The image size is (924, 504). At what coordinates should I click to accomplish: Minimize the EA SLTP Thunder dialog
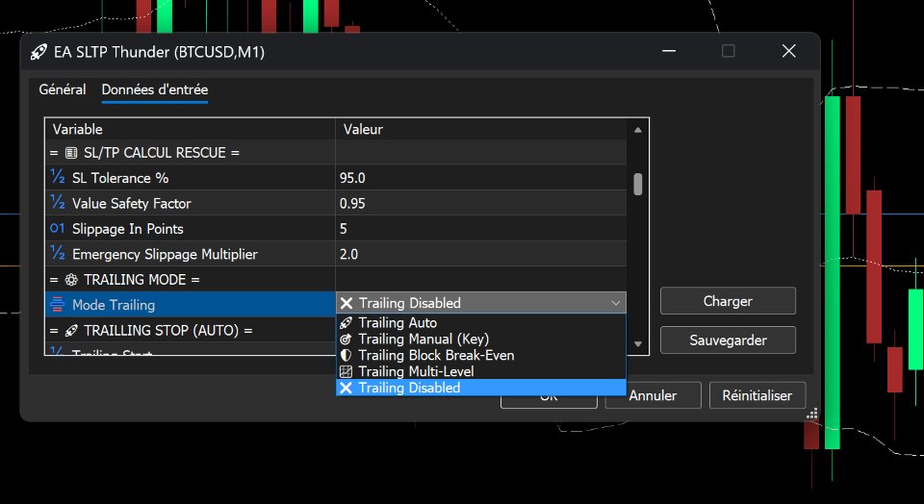[669, 51]
